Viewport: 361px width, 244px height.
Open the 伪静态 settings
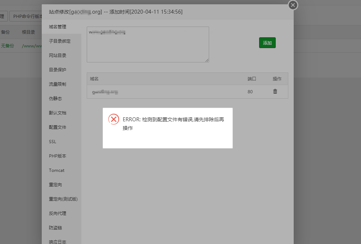point(55,98)
